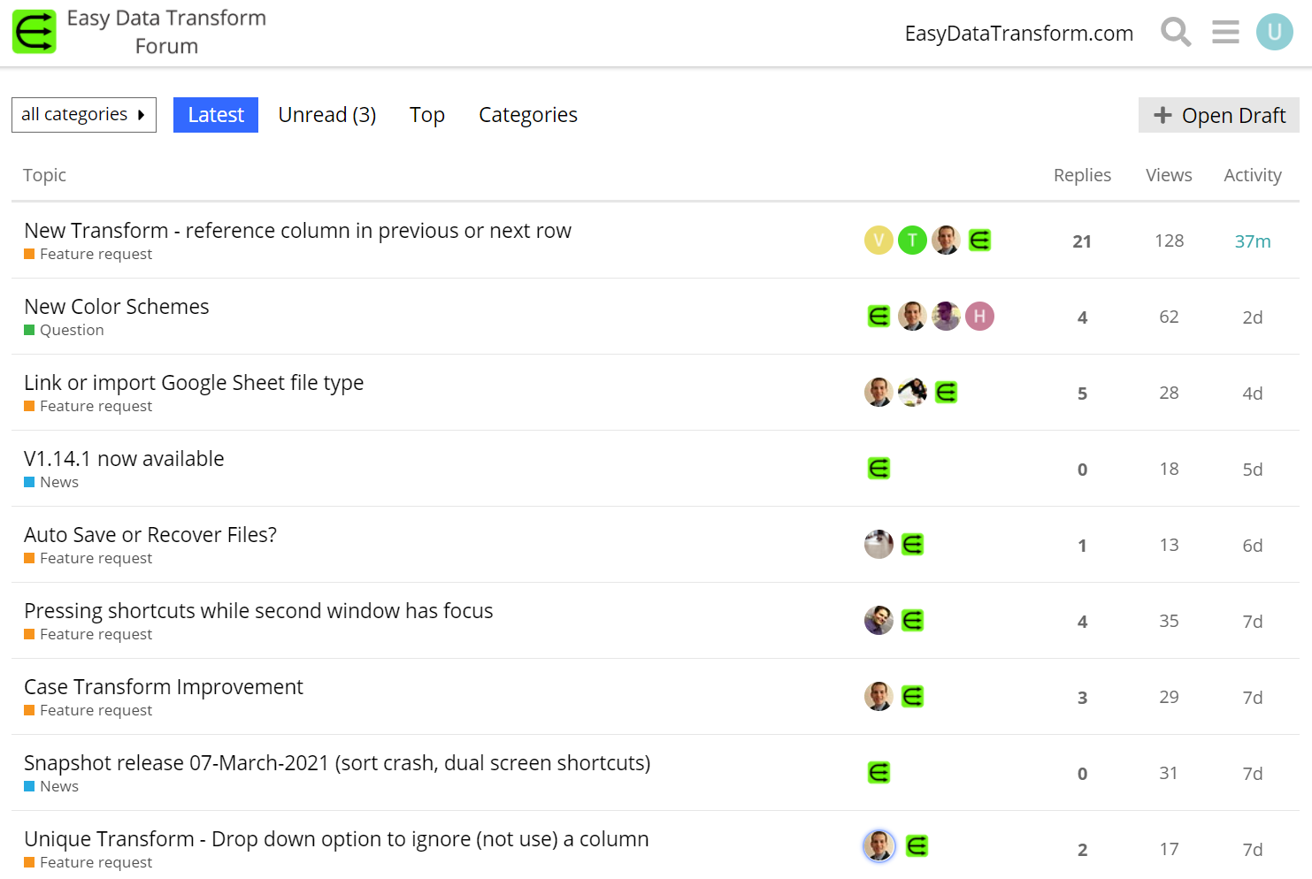Open the forum search magnifier icon
1312x879 pixels.
[x=1176, y=33]
